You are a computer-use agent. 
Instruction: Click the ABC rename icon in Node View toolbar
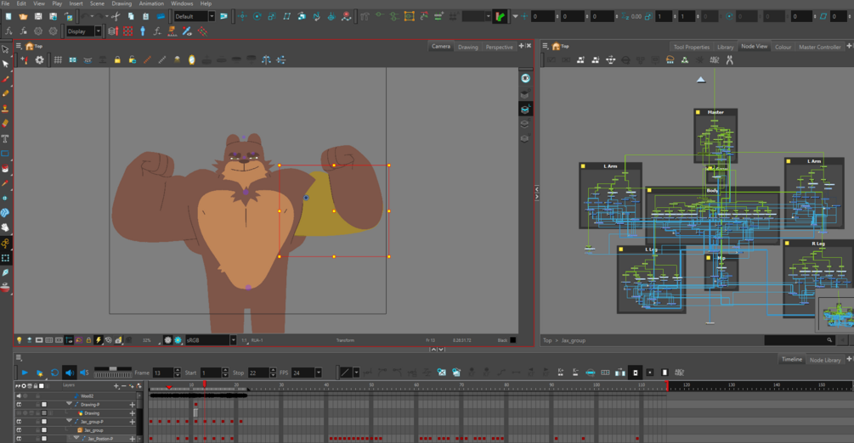click(x=715, y=60)
